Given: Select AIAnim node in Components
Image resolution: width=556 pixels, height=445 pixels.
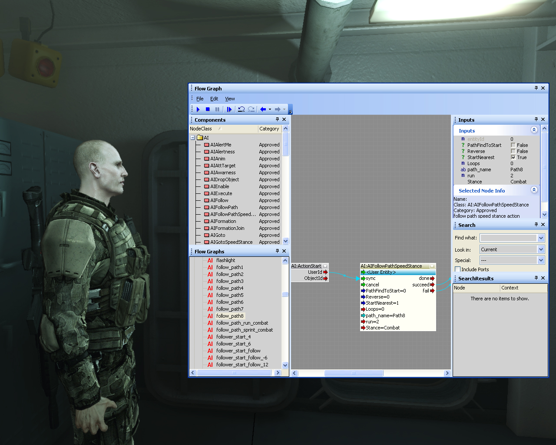Looking at the screenshot, I should (x=218, y=159).
